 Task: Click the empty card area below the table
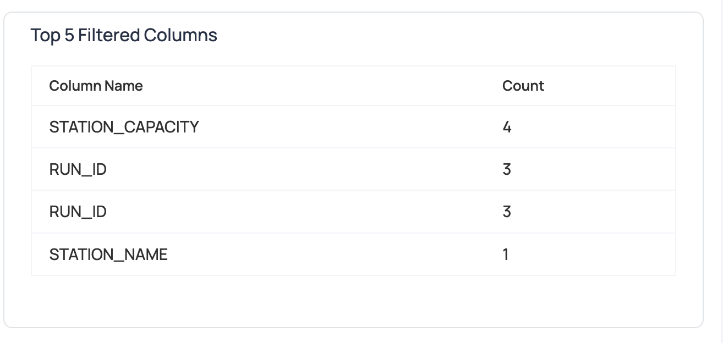coord(352,301)
